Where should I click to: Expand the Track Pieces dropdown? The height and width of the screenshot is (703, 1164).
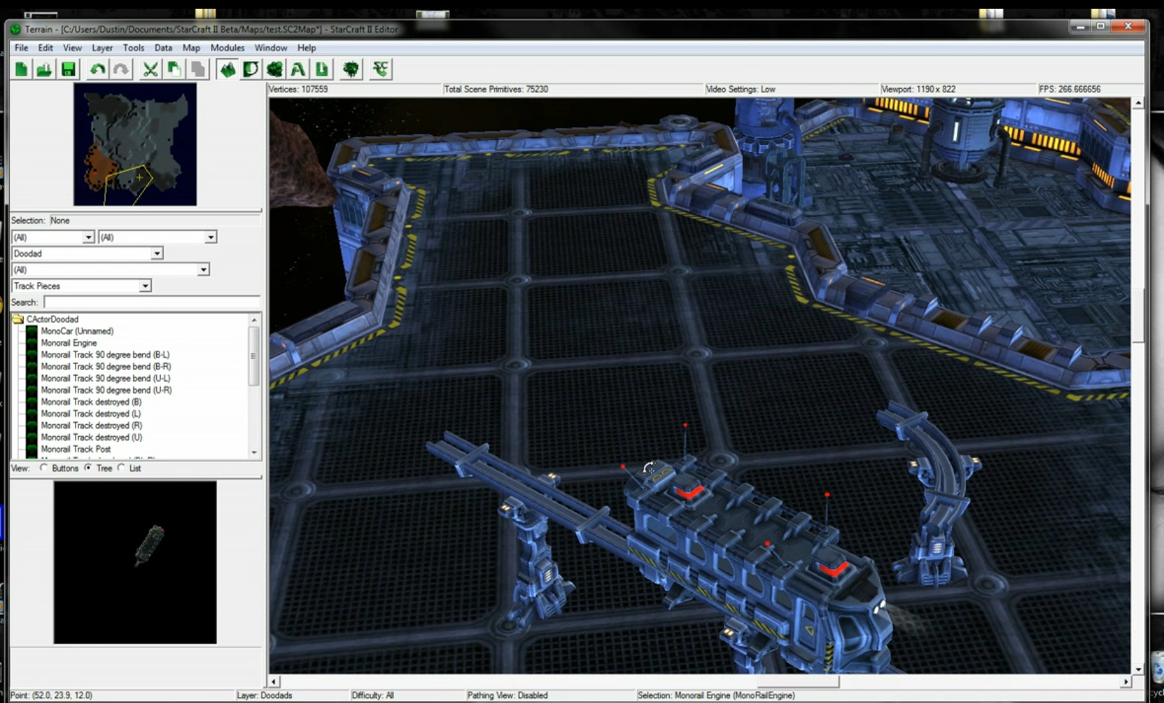145,286
